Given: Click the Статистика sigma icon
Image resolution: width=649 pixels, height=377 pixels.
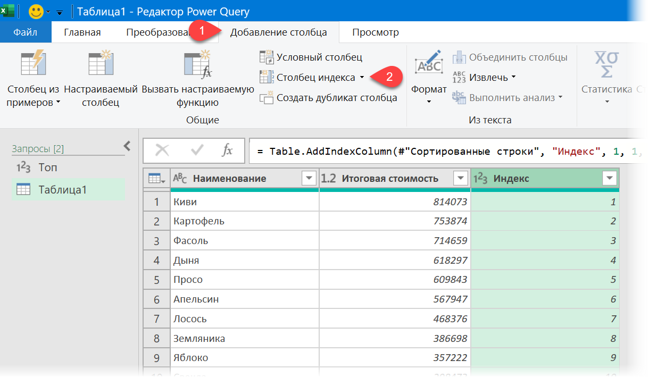Looking at the screenshot, I should (606, 64).
